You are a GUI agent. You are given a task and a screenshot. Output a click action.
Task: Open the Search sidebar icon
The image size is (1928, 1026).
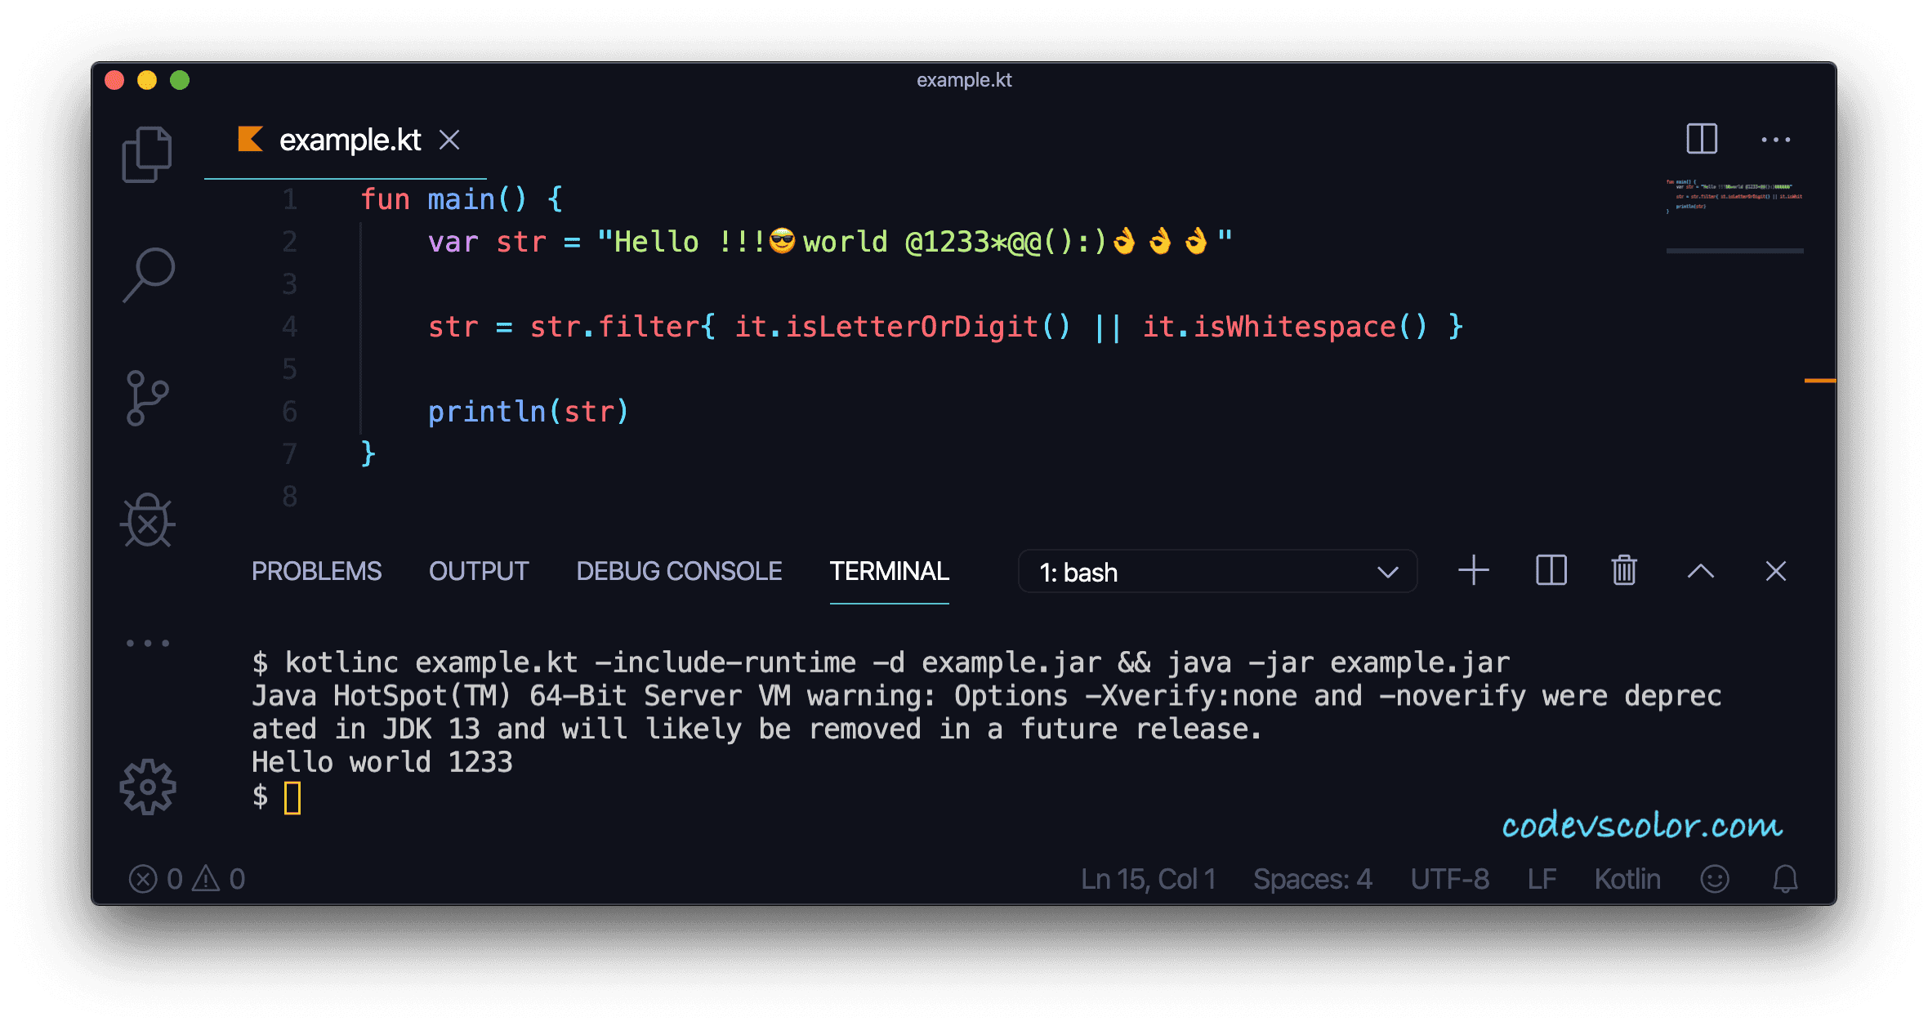tap(149, 274)
